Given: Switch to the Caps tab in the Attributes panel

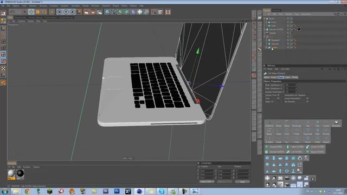Looking at the screenshot, I should point(288,77).
